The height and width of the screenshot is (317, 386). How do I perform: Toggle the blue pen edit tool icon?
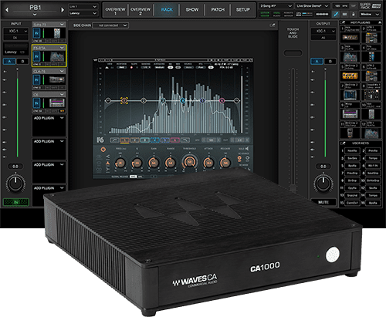coord(336,15)
